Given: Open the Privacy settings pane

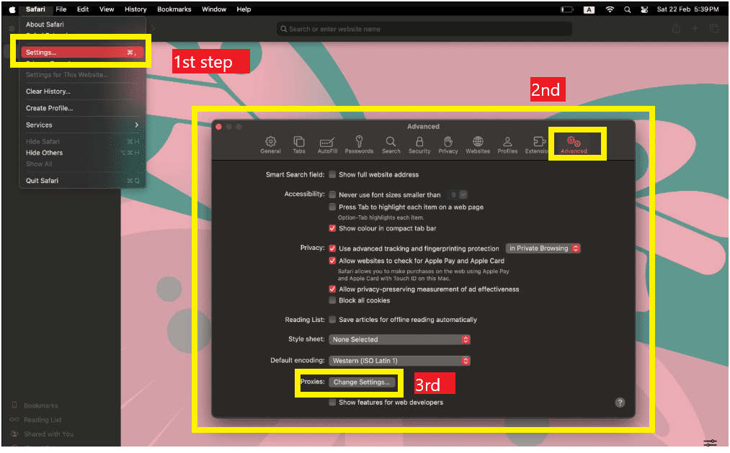Looking at the screenshot, I should click(x=448, y=144).
